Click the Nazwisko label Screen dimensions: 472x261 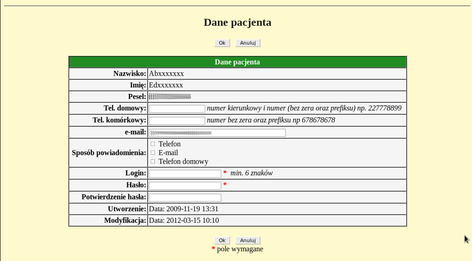point(130,74)
